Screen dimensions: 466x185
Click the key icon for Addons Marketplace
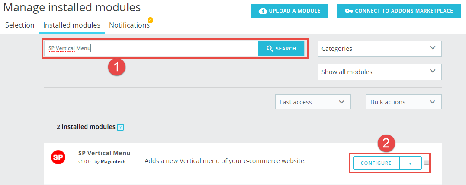point(349,11)
